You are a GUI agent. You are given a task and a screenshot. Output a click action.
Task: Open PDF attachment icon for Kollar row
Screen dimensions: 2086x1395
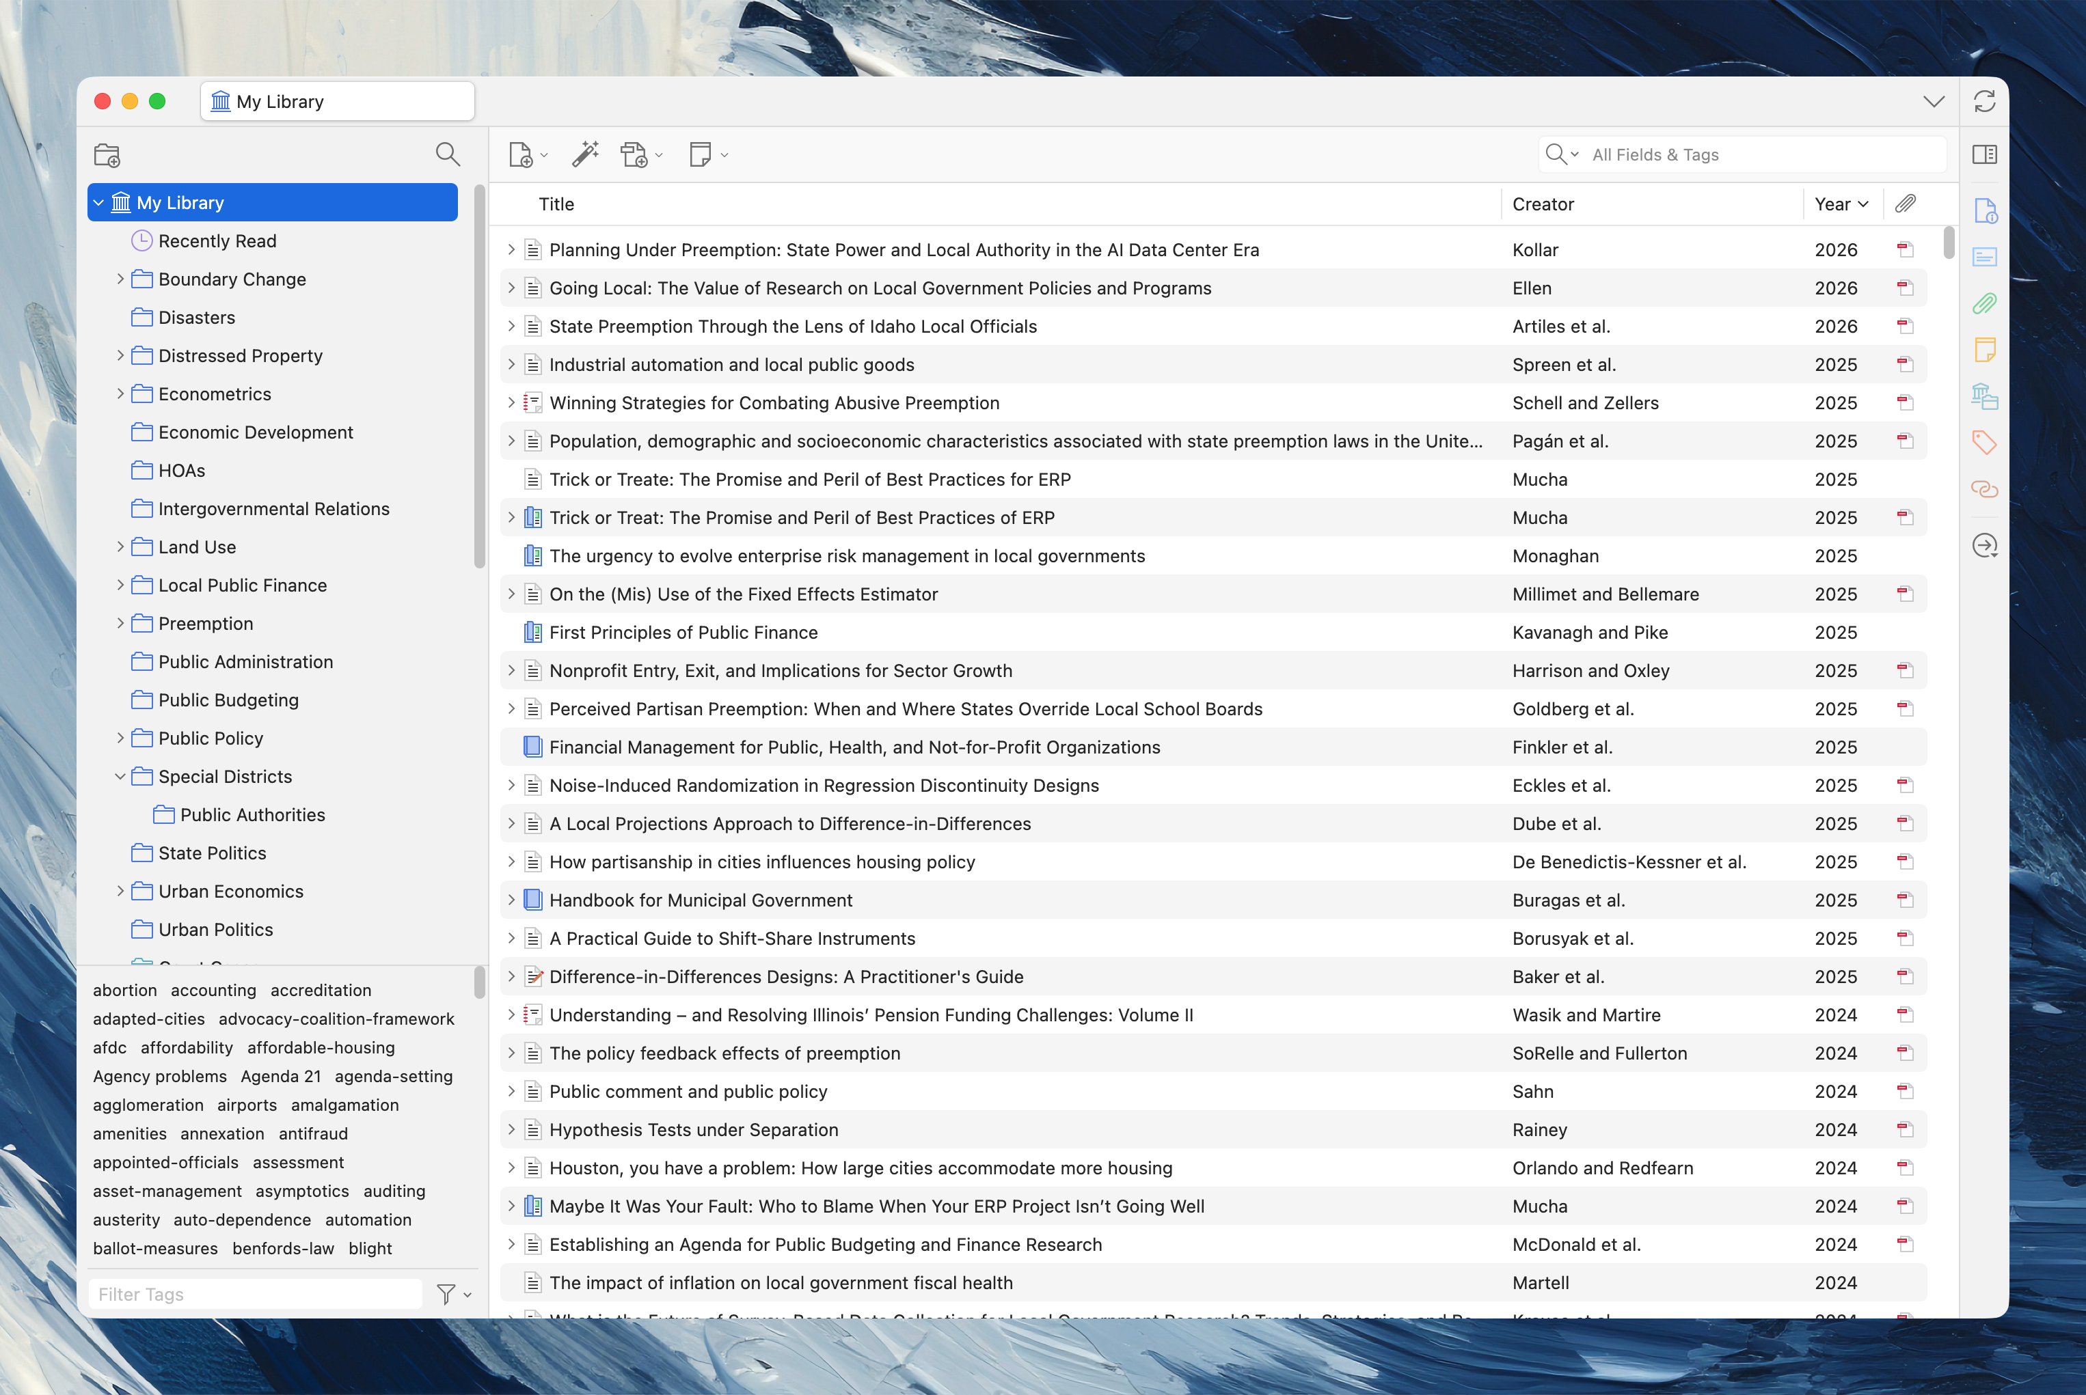[x=1906, y=250]
